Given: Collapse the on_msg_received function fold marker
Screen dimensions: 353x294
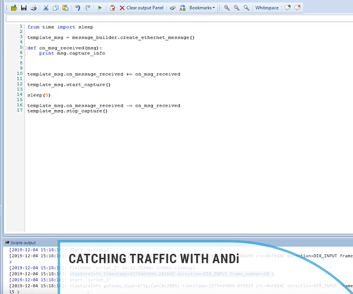Looking at the screenshot, I should (x=25, y=48).
